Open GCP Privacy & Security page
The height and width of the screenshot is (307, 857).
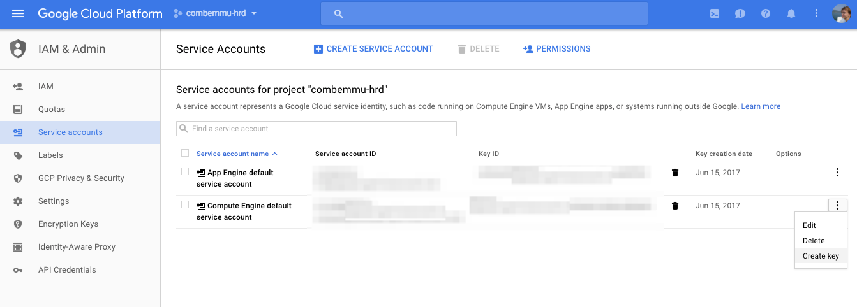click(80, 178)
